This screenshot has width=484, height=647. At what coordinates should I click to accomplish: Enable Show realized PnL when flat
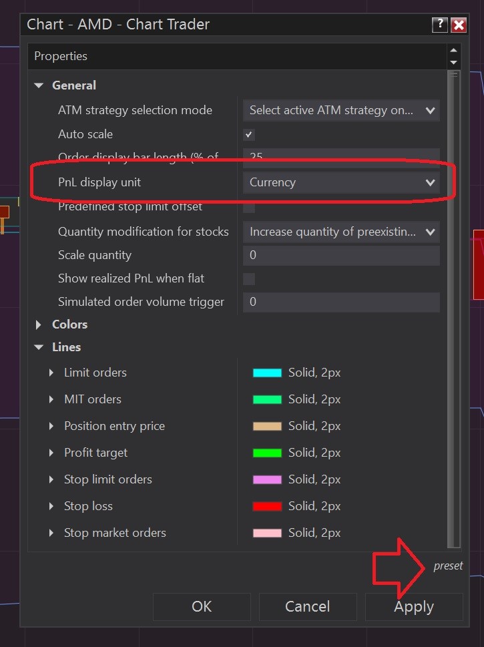click(x=249, y=279)
